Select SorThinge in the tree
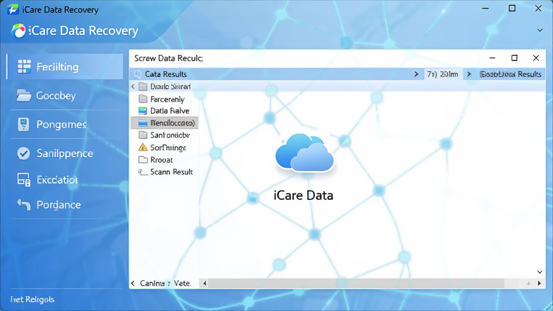 tap(168, 147)
